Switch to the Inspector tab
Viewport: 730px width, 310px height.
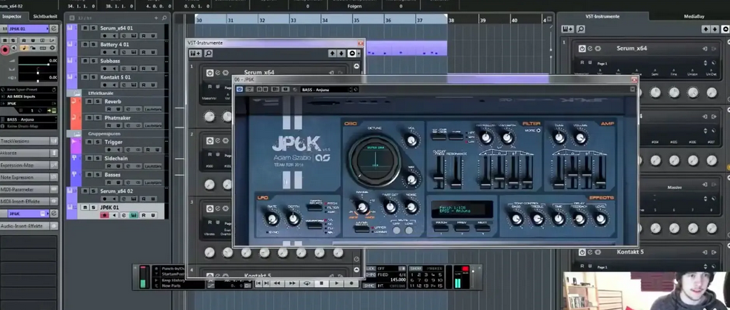click(12, 16)
